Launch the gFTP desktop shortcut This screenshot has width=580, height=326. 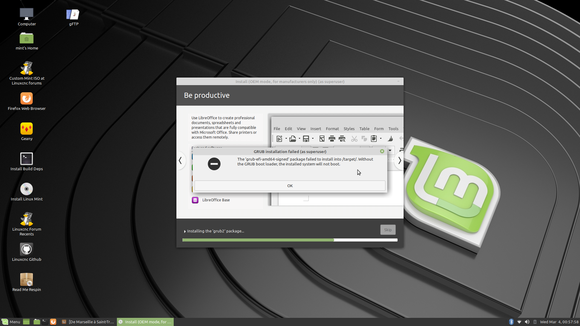click(73, 17)
